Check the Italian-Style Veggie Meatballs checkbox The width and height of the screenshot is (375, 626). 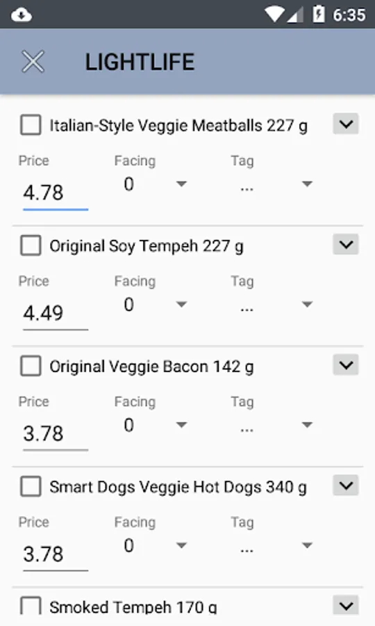31,125
